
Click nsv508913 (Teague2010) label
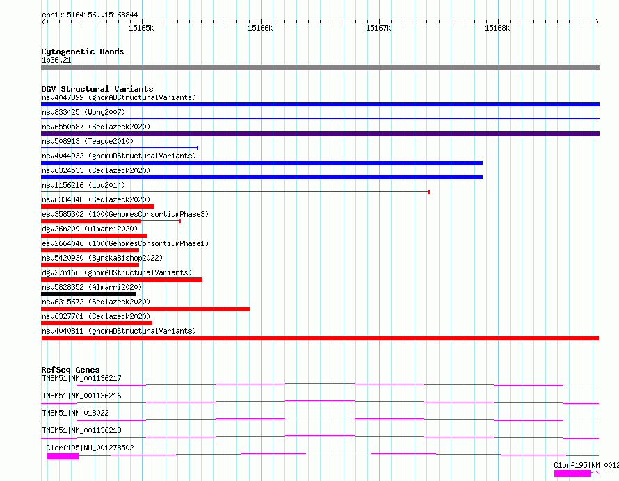[88, 141]
